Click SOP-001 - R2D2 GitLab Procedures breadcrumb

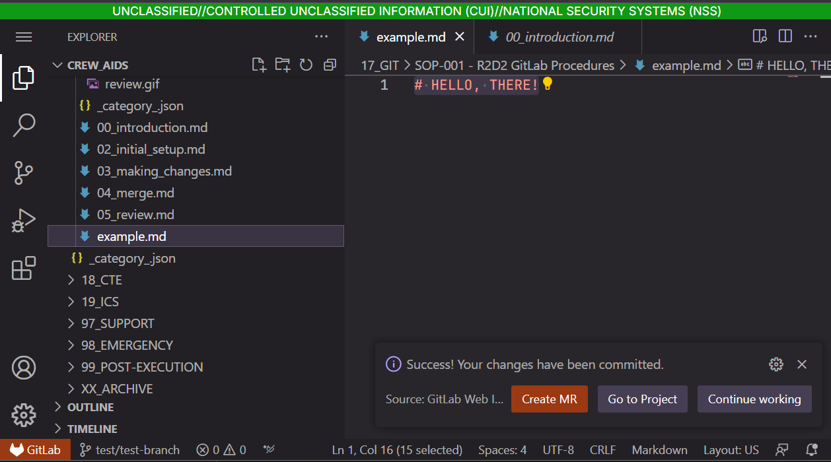(515, 65)
